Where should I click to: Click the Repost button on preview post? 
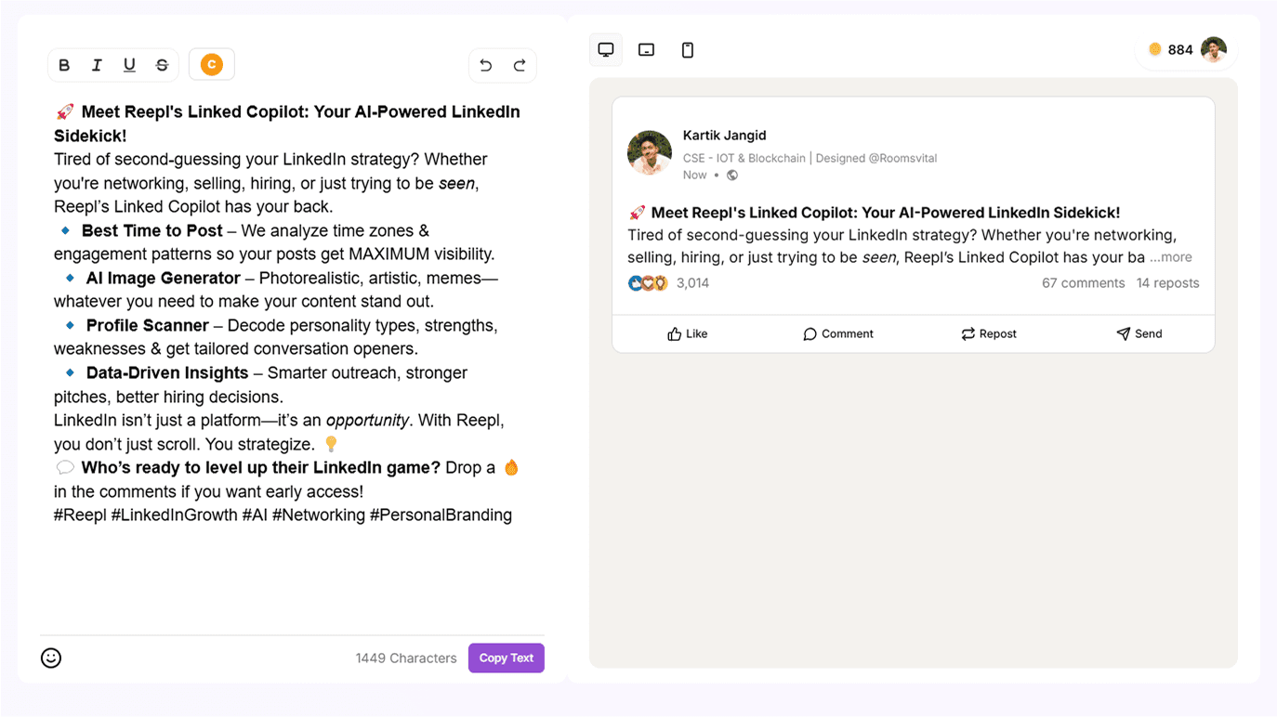pyautogui.click(x=989, y=333)
